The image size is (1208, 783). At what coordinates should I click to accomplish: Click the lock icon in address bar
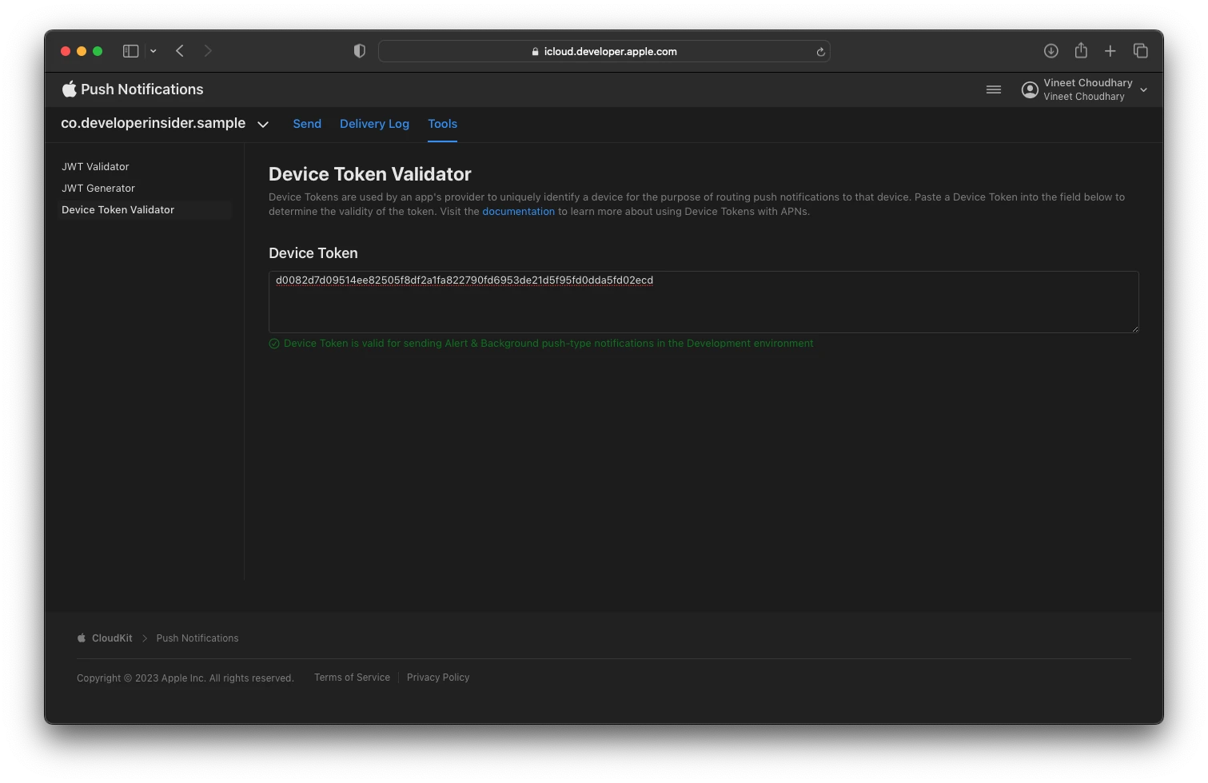click(535, 51)
